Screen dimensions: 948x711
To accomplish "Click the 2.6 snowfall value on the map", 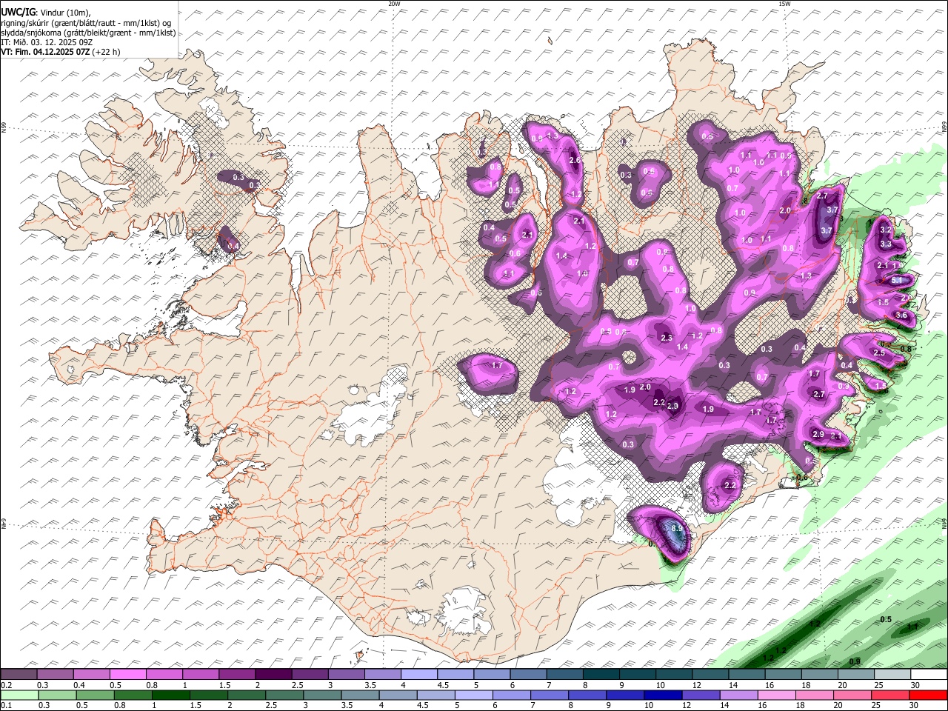I will tap(574, 161).
